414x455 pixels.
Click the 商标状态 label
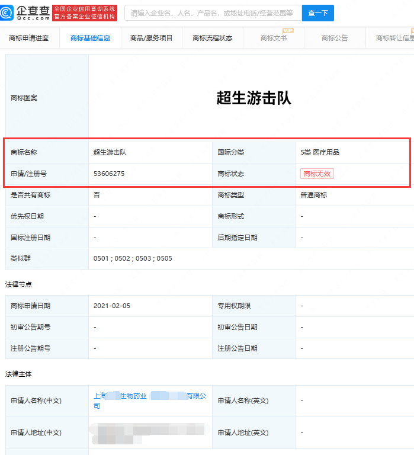click(x=231, y=174)
